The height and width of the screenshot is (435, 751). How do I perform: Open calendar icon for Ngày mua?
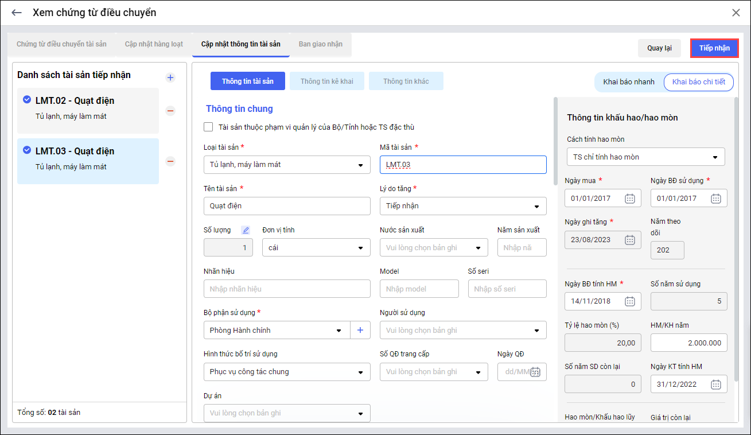(629, 199)
